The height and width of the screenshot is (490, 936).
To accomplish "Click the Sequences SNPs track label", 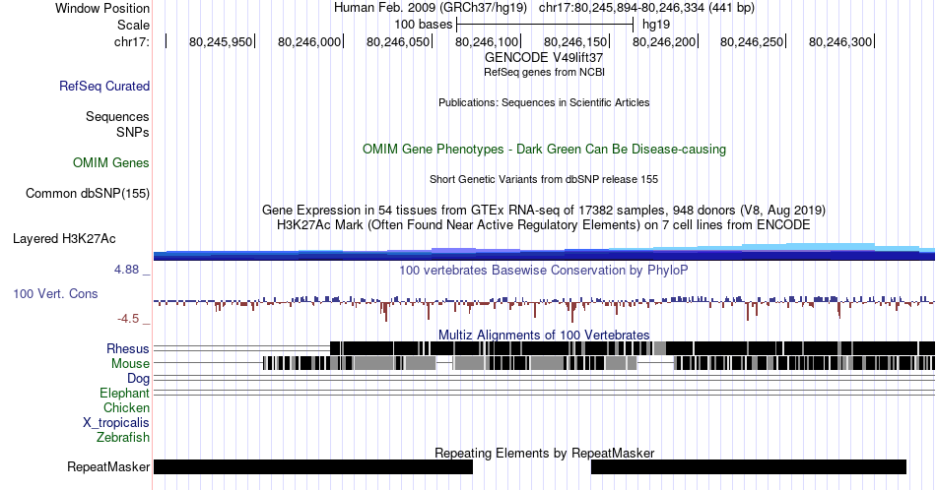I will tap(117, 124).
